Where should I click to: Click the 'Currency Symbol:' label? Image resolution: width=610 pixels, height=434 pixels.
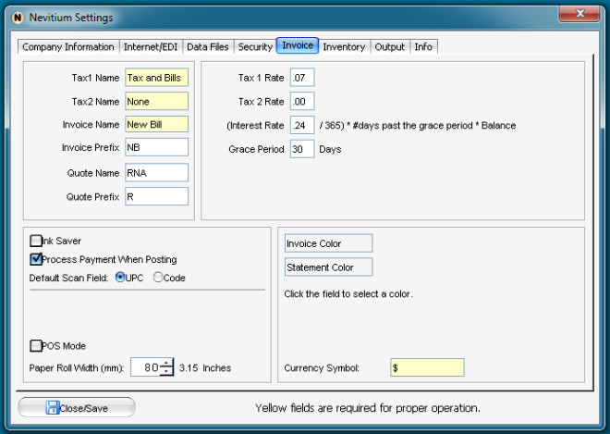[322, 368]
